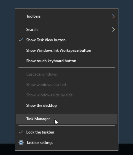Launch Task Manager from the menu
Image resolution: width=133 pixels, height=155 pixels.
66,119
